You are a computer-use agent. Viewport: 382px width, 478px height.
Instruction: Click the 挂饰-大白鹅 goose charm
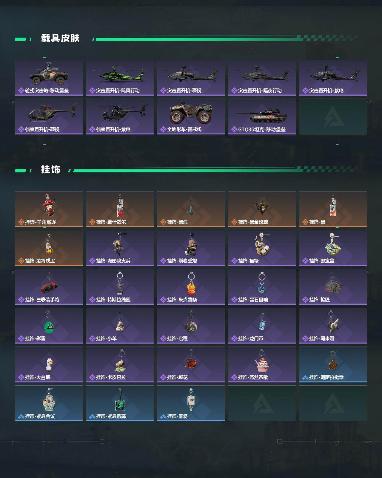pyautogui.click(x=49, y=364)
